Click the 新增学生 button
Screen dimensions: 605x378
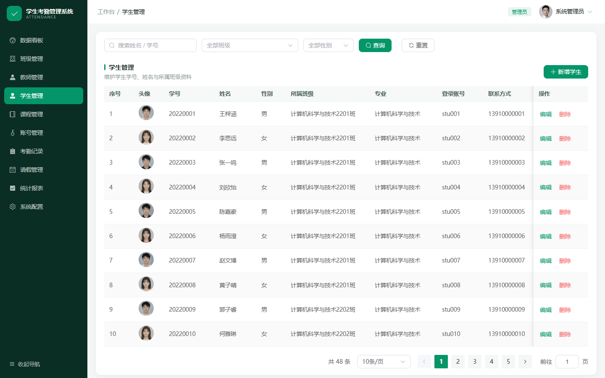pyautogui.click(x=566, y=72)
